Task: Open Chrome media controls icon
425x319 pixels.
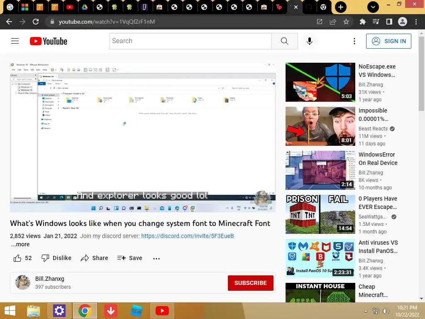Action: click(x=376, y=22)
